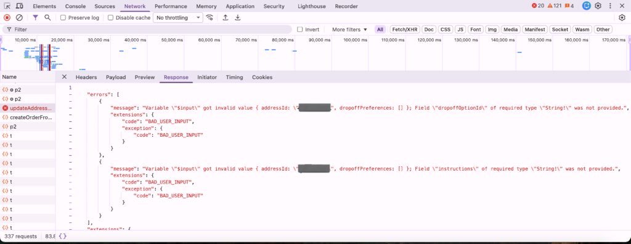Select the failed updateAddress request row
The height and width of the screenshot is (244, 631).
28,108
